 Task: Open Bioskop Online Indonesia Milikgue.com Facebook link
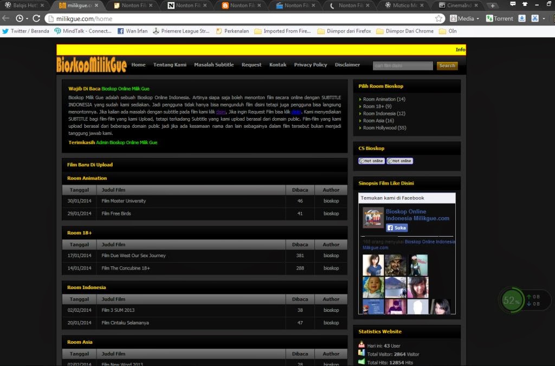(417, 214)
